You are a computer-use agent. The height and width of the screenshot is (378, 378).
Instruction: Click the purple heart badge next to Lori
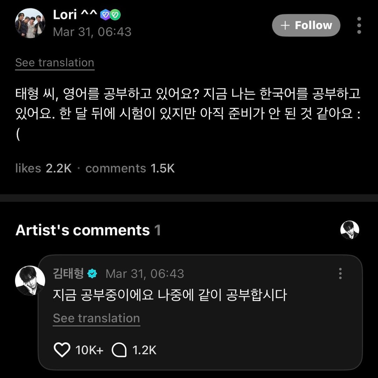pyautogui.click(x=105, y=15)
